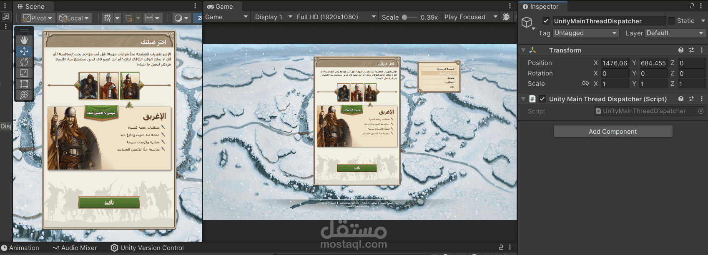Click the green confirm button in Scene view
The width and height of the screenshot is (708, 255).
pyautogui.click(x=109, y=202)
